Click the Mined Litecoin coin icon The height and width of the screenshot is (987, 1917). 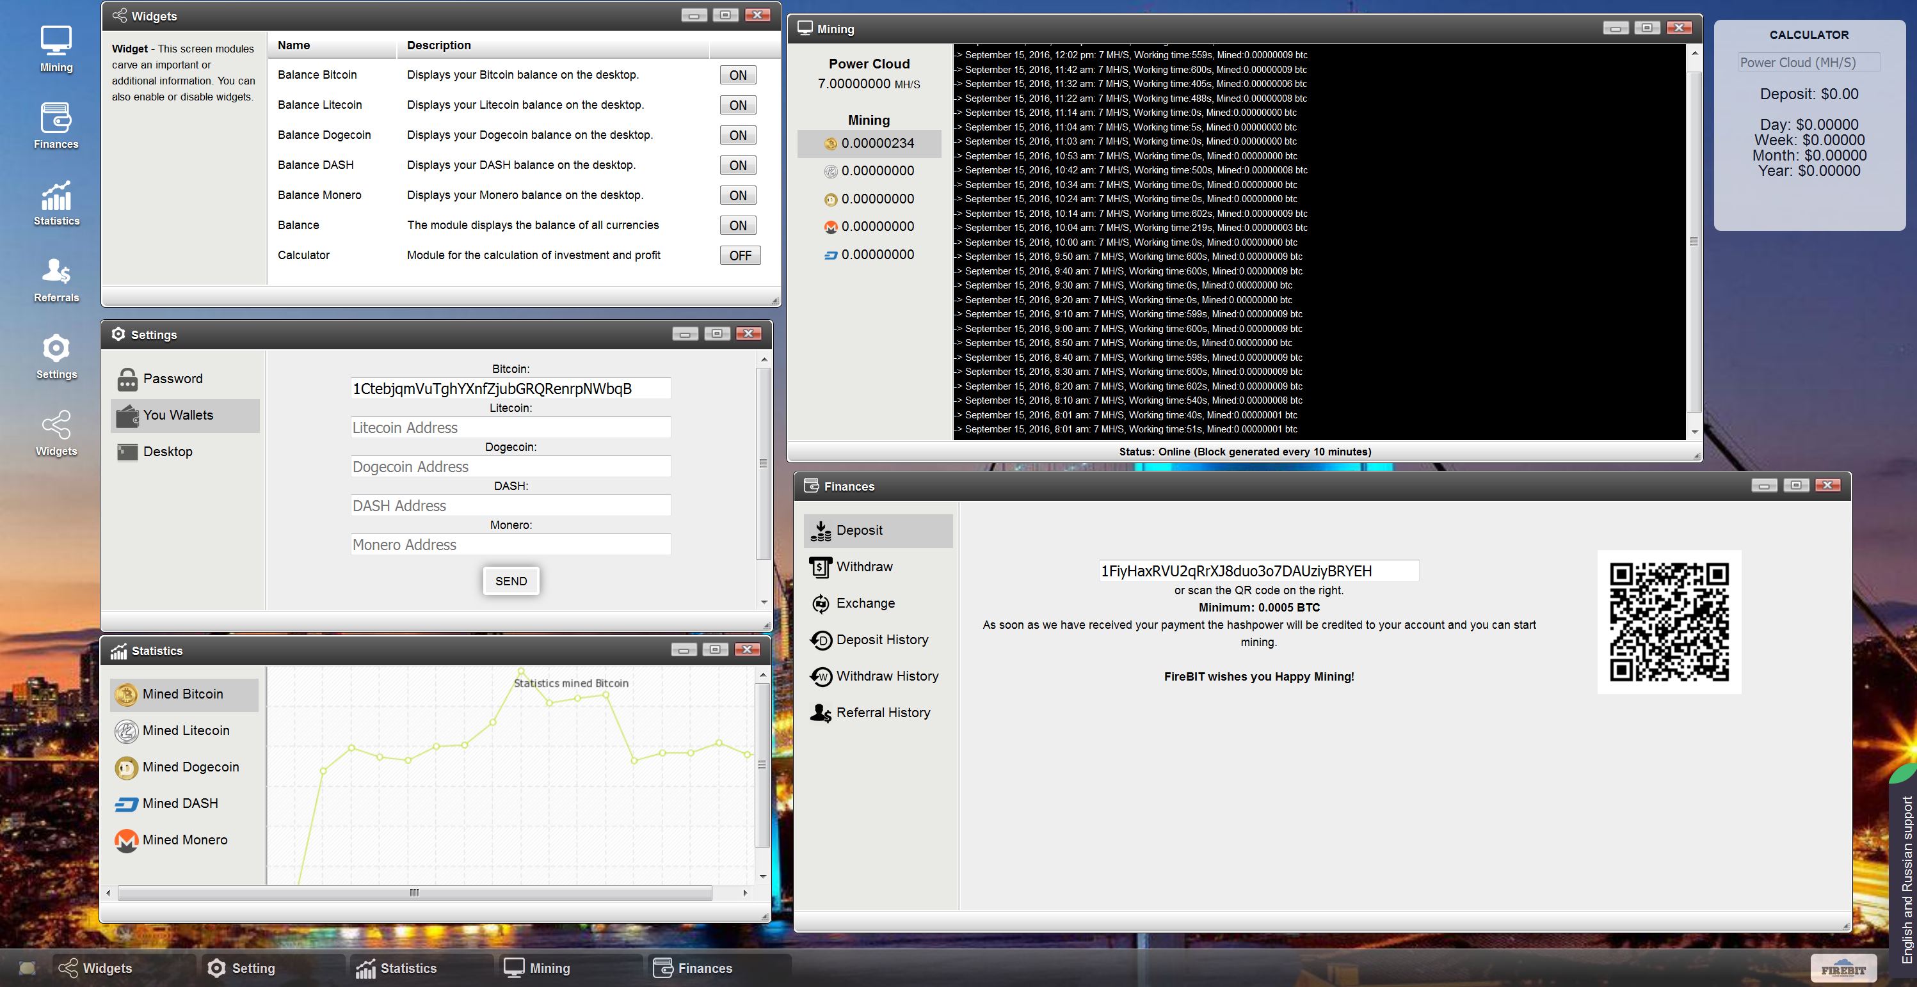tap(125, 731)
